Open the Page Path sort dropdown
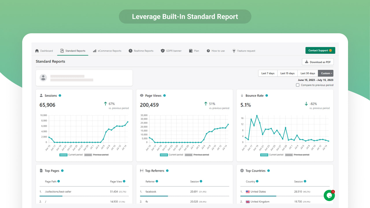The height and width of the screenshot is (208, 370). point(59,181)
